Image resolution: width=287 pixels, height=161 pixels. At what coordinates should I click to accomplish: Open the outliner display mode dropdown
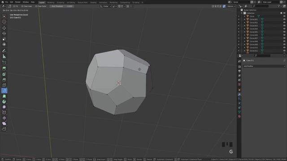click(246, 6)
